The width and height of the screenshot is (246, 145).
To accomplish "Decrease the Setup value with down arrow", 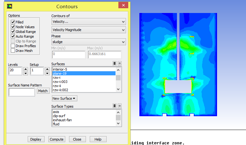I will coord(47,73).
